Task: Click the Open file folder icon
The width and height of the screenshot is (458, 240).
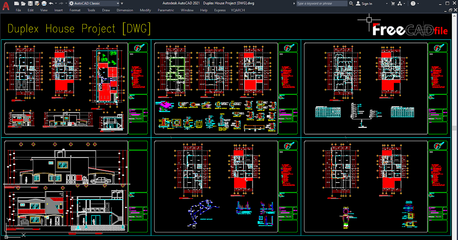Action: (x=24, y=3)
